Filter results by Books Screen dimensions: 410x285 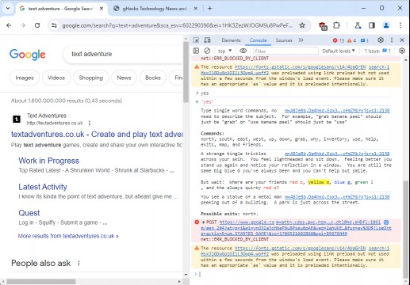(x=153, y=78)
